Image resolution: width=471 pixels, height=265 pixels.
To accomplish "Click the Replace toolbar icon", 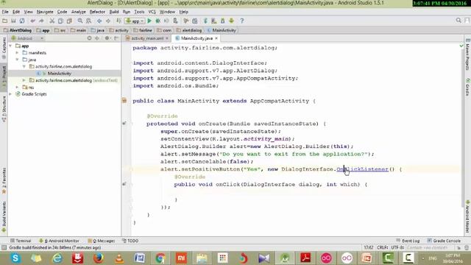I will (x=88, y=21).
